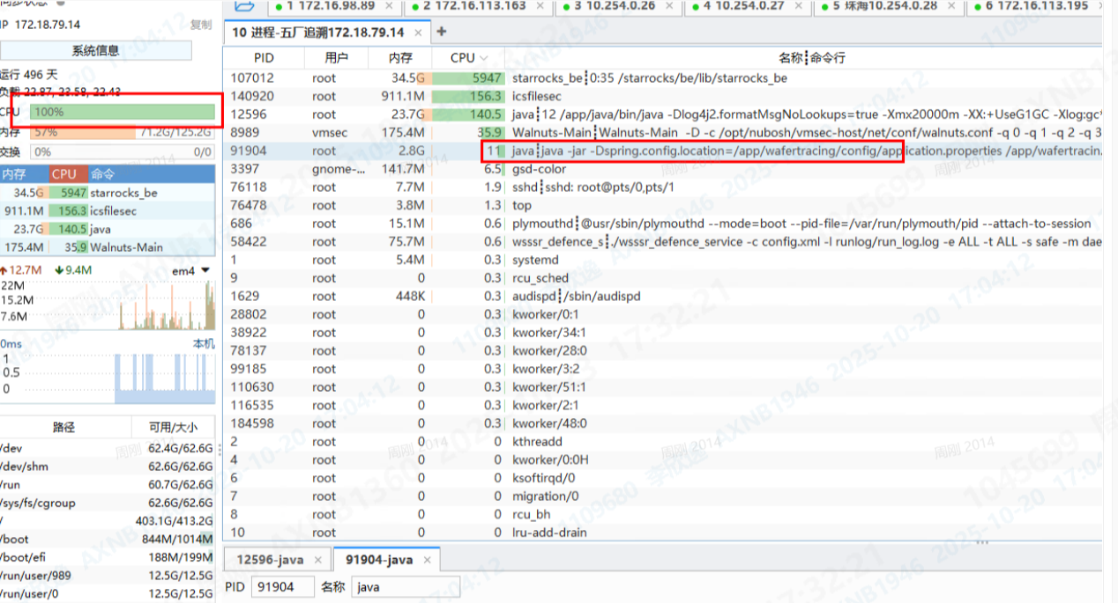Select the CPU tab in side process list

point(64,174)
